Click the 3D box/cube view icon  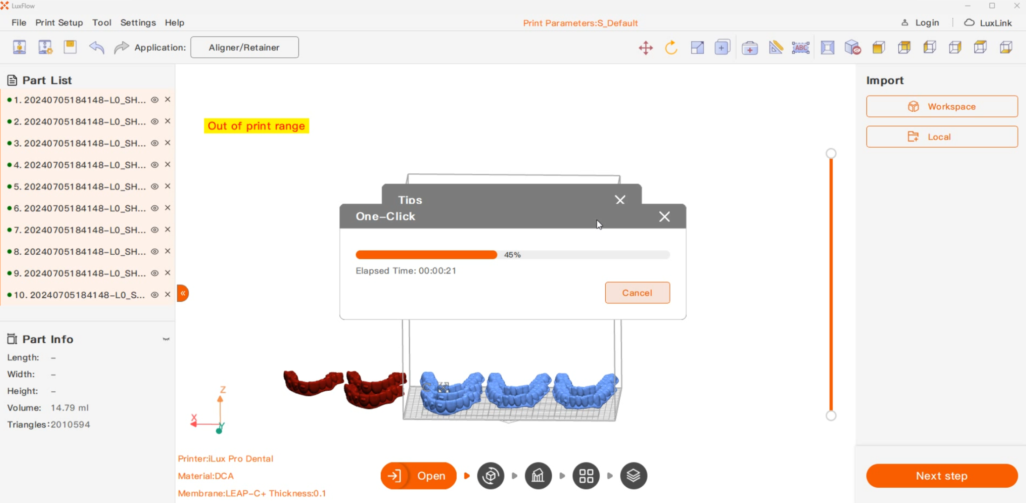click(853, 48)
